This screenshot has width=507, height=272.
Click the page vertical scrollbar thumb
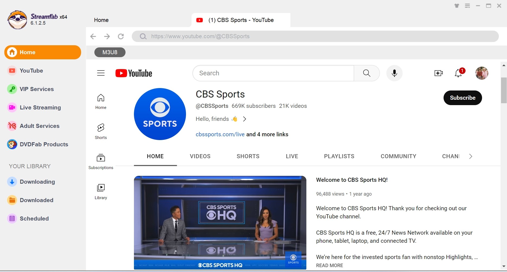pos(504,90)
